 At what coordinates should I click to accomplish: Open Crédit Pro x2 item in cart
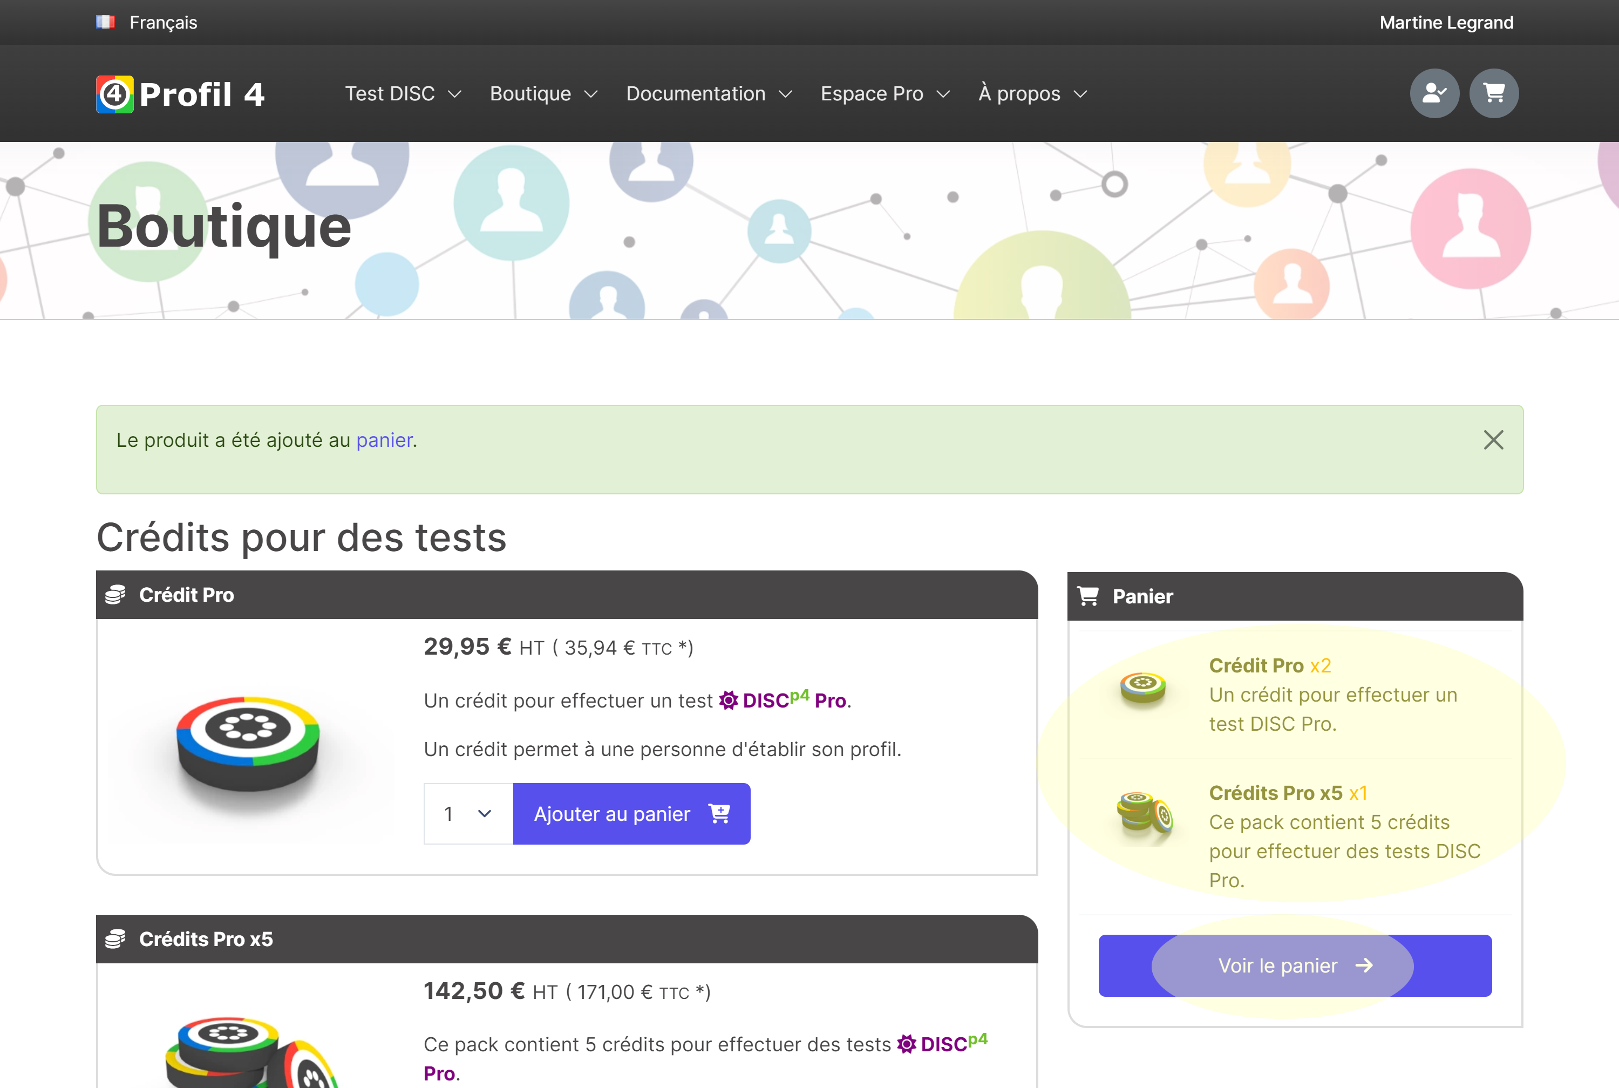(x=1269, y=665)
